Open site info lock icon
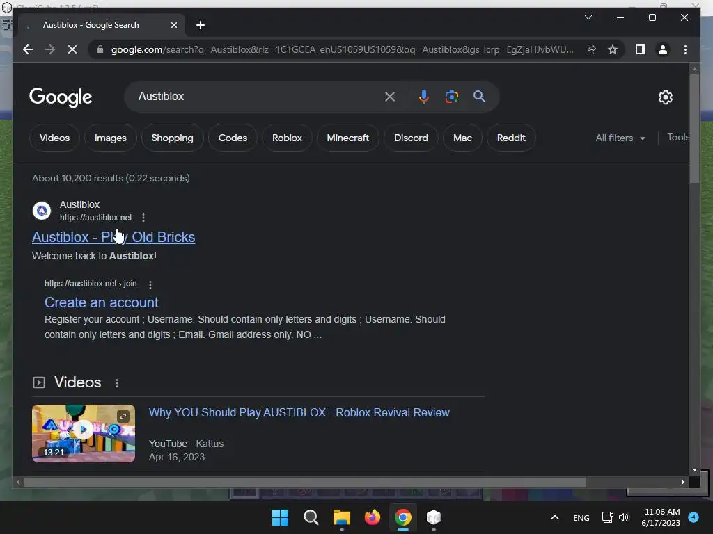 100,49
